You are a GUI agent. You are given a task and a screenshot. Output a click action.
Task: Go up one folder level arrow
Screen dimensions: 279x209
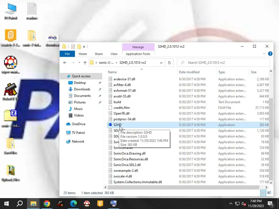coord(85,63)
